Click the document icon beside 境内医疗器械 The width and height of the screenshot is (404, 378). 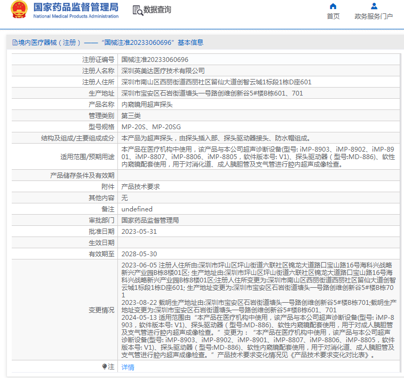tap(15, 43)
